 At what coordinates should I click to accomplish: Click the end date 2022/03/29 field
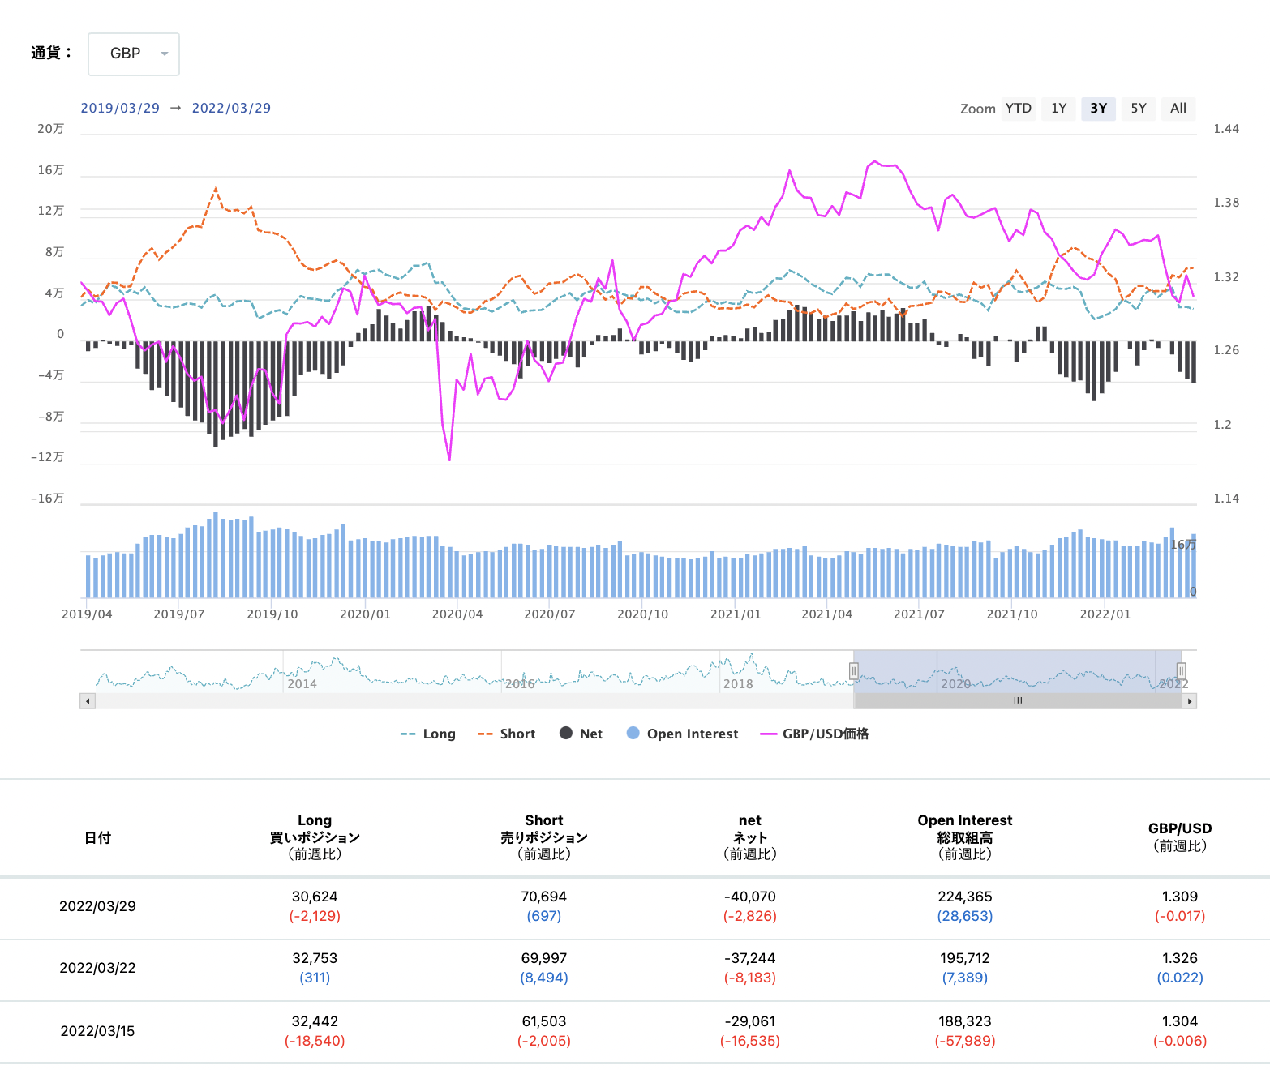(x=231, y=109)
